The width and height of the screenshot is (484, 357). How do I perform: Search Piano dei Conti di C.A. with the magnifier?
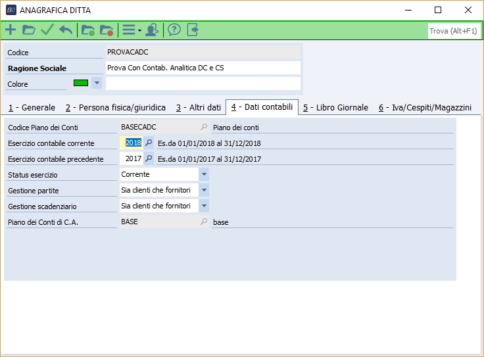(204, 222)
